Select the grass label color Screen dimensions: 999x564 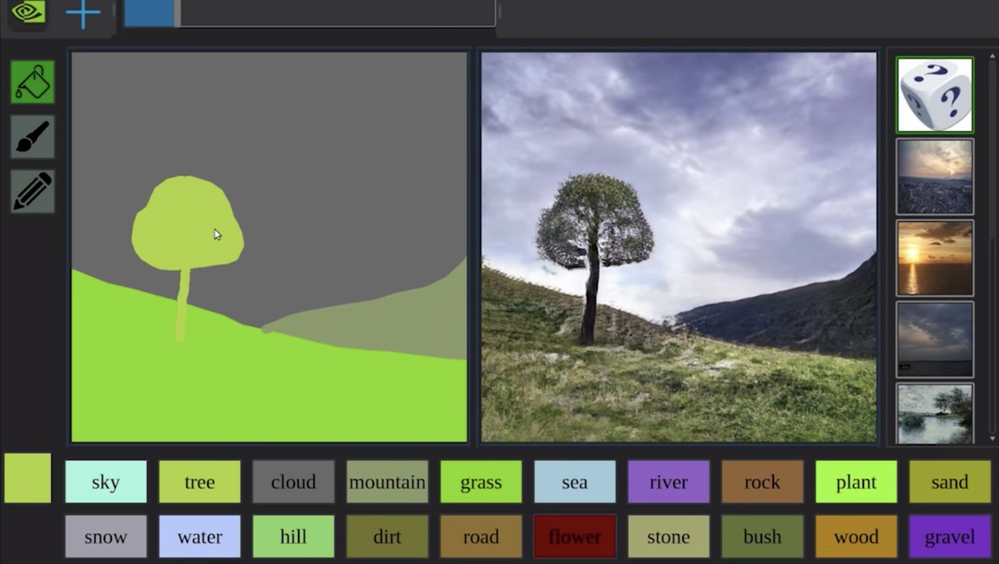point(481,482)
